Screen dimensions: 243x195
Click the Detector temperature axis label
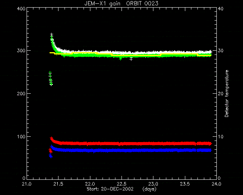point(227,93)
